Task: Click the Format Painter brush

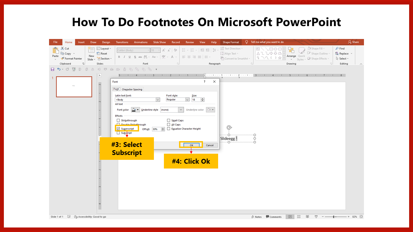Action: coord(63,59)
